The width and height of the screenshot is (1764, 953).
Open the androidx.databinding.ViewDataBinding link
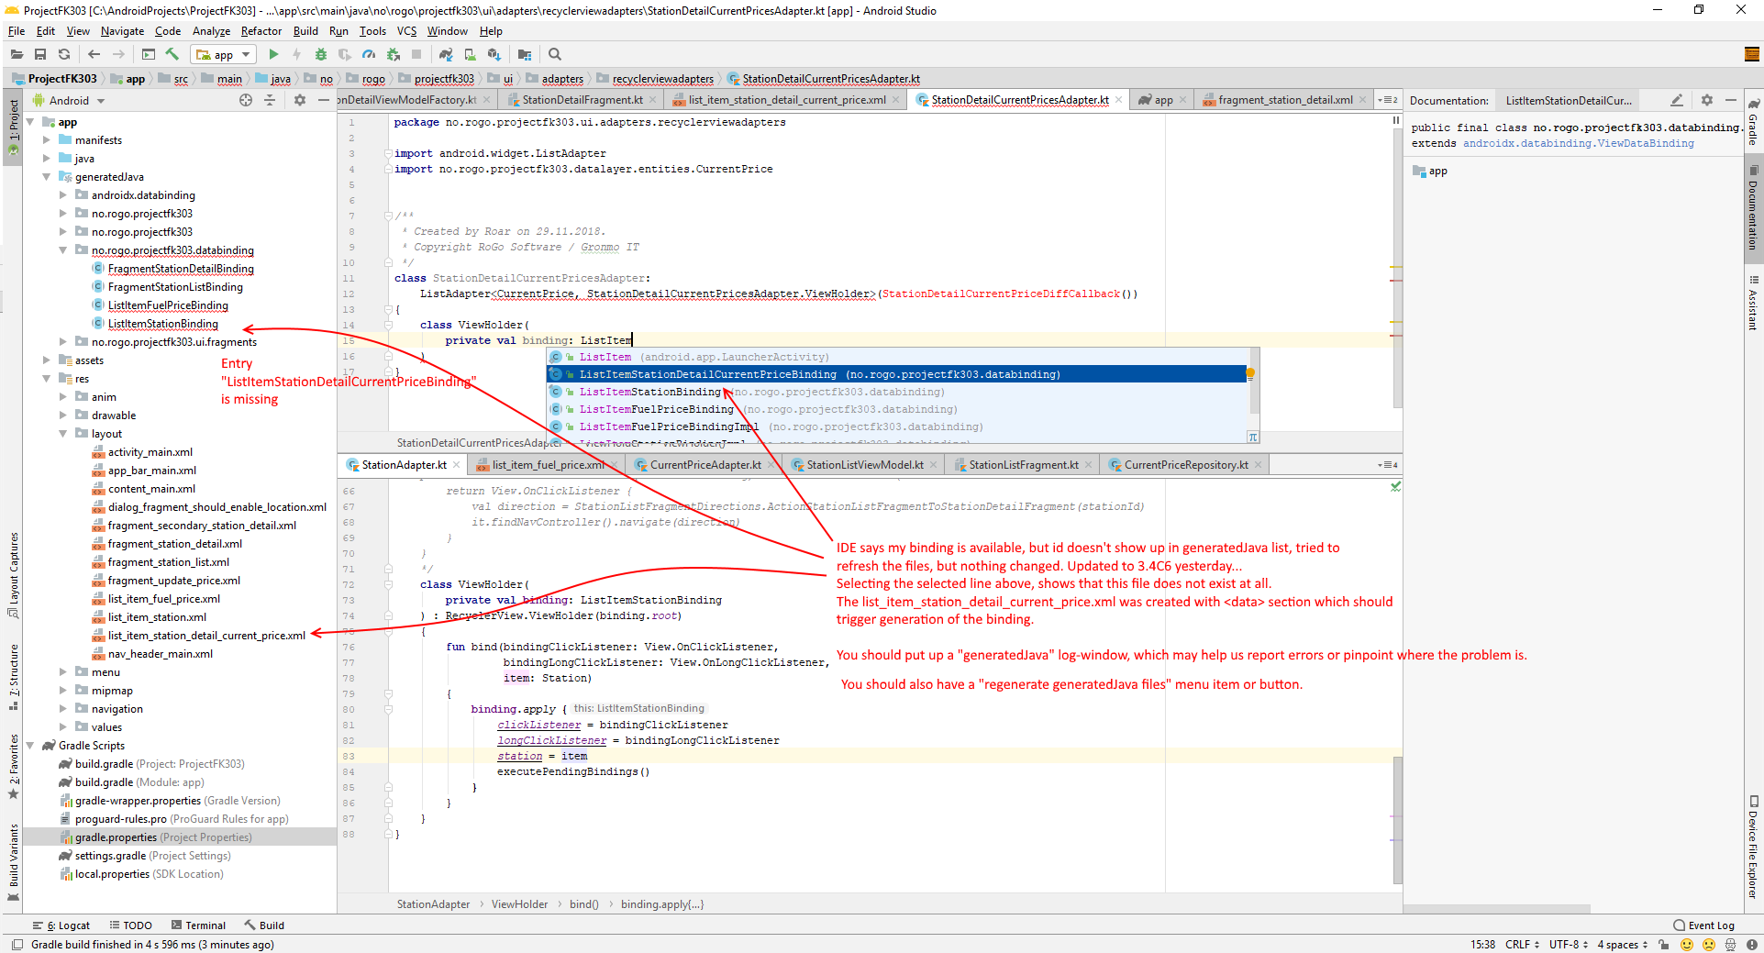click(1578, 144)
